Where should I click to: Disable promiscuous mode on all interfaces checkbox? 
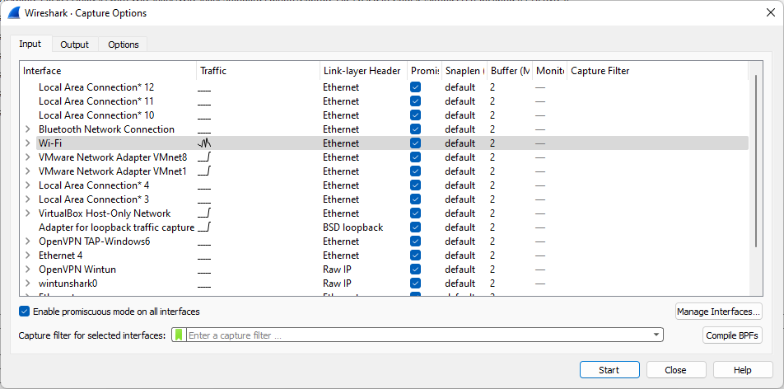[25, 312]
